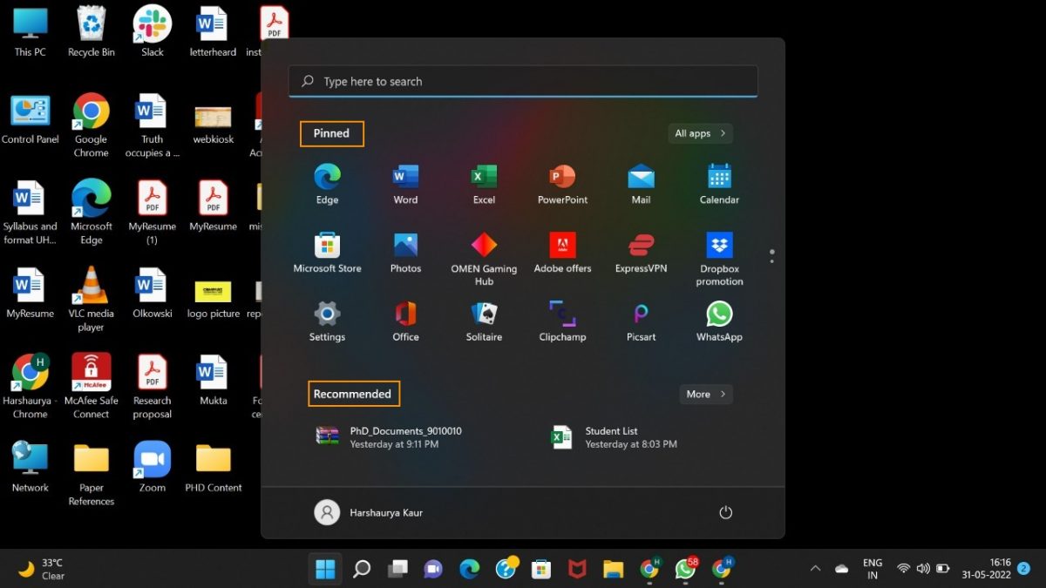
Task: Open the Microsoft Store app
Action: (327, 253)
